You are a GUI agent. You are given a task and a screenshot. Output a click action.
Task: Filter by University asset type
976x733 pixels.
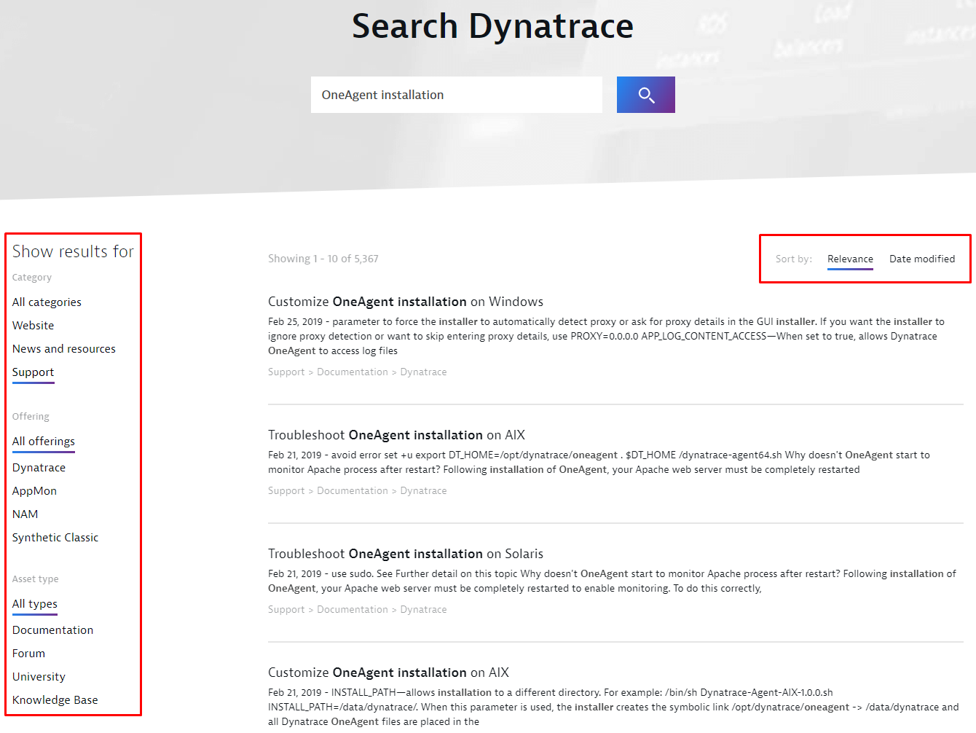click(x=39, y=676)
